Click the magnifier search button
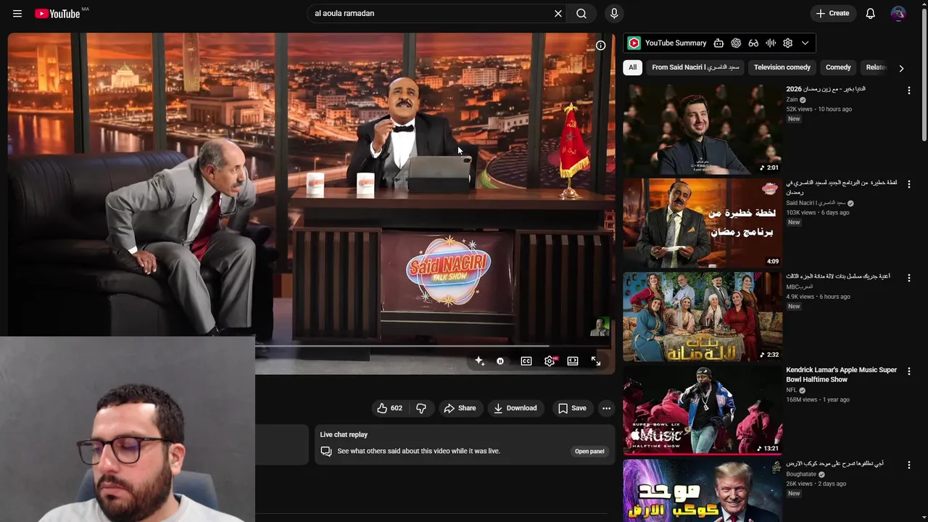This screenshot has height=522, width=928. click(x=581, y=14)
